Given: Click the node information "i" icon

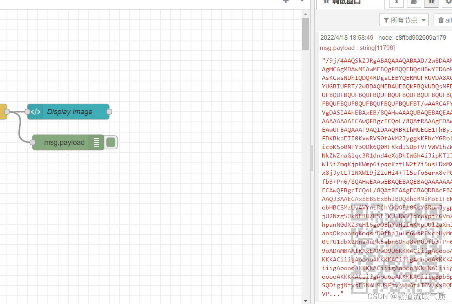Looking at the screenshot, I should point(396,2).
